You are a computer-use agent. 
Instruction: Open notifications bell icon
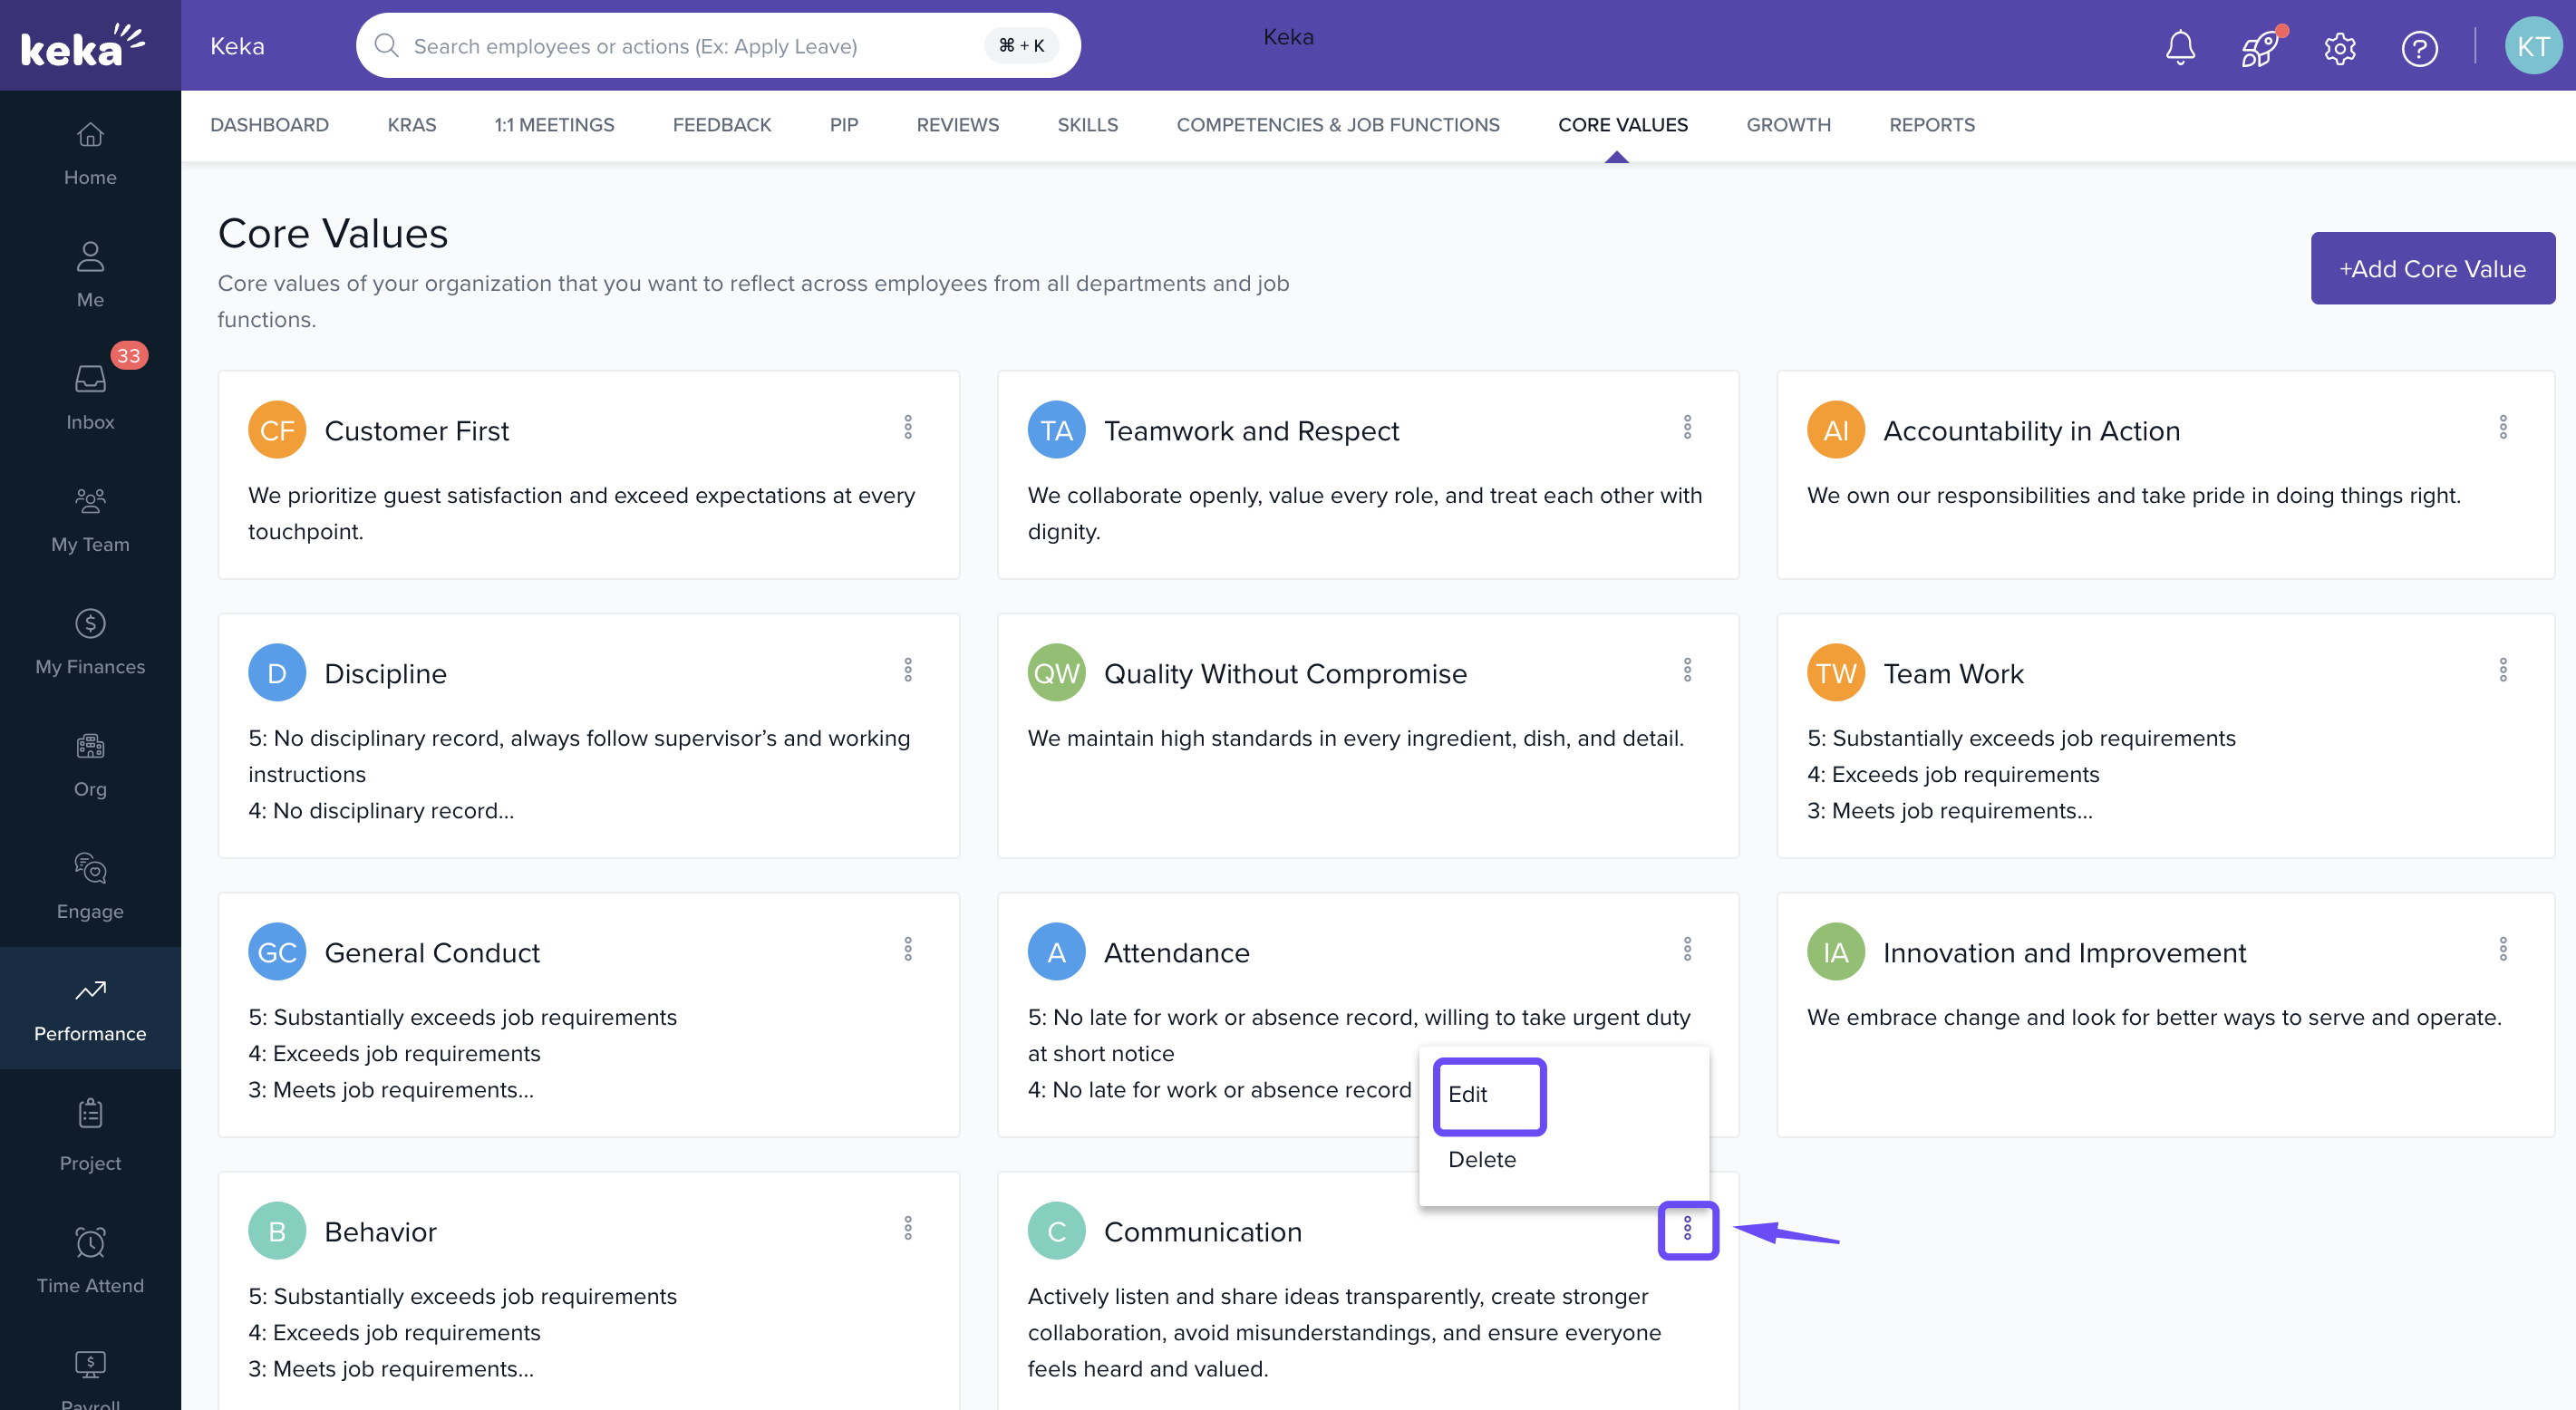tap(2180, 47)
